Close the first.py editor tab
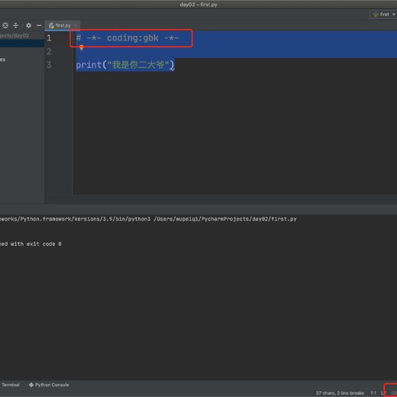The image size is (397, 397). (76, 25)
